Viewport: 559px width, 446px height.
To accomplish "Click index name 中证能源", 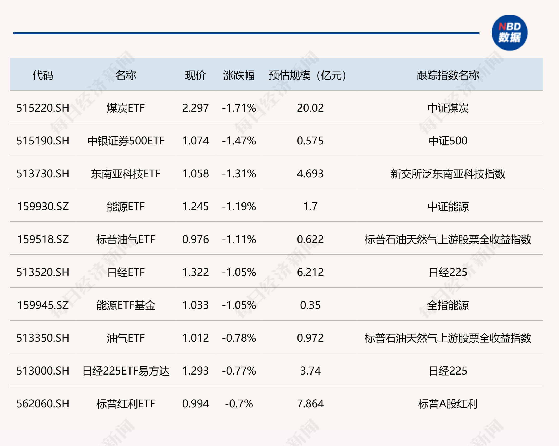I will (x=448, y=207).
